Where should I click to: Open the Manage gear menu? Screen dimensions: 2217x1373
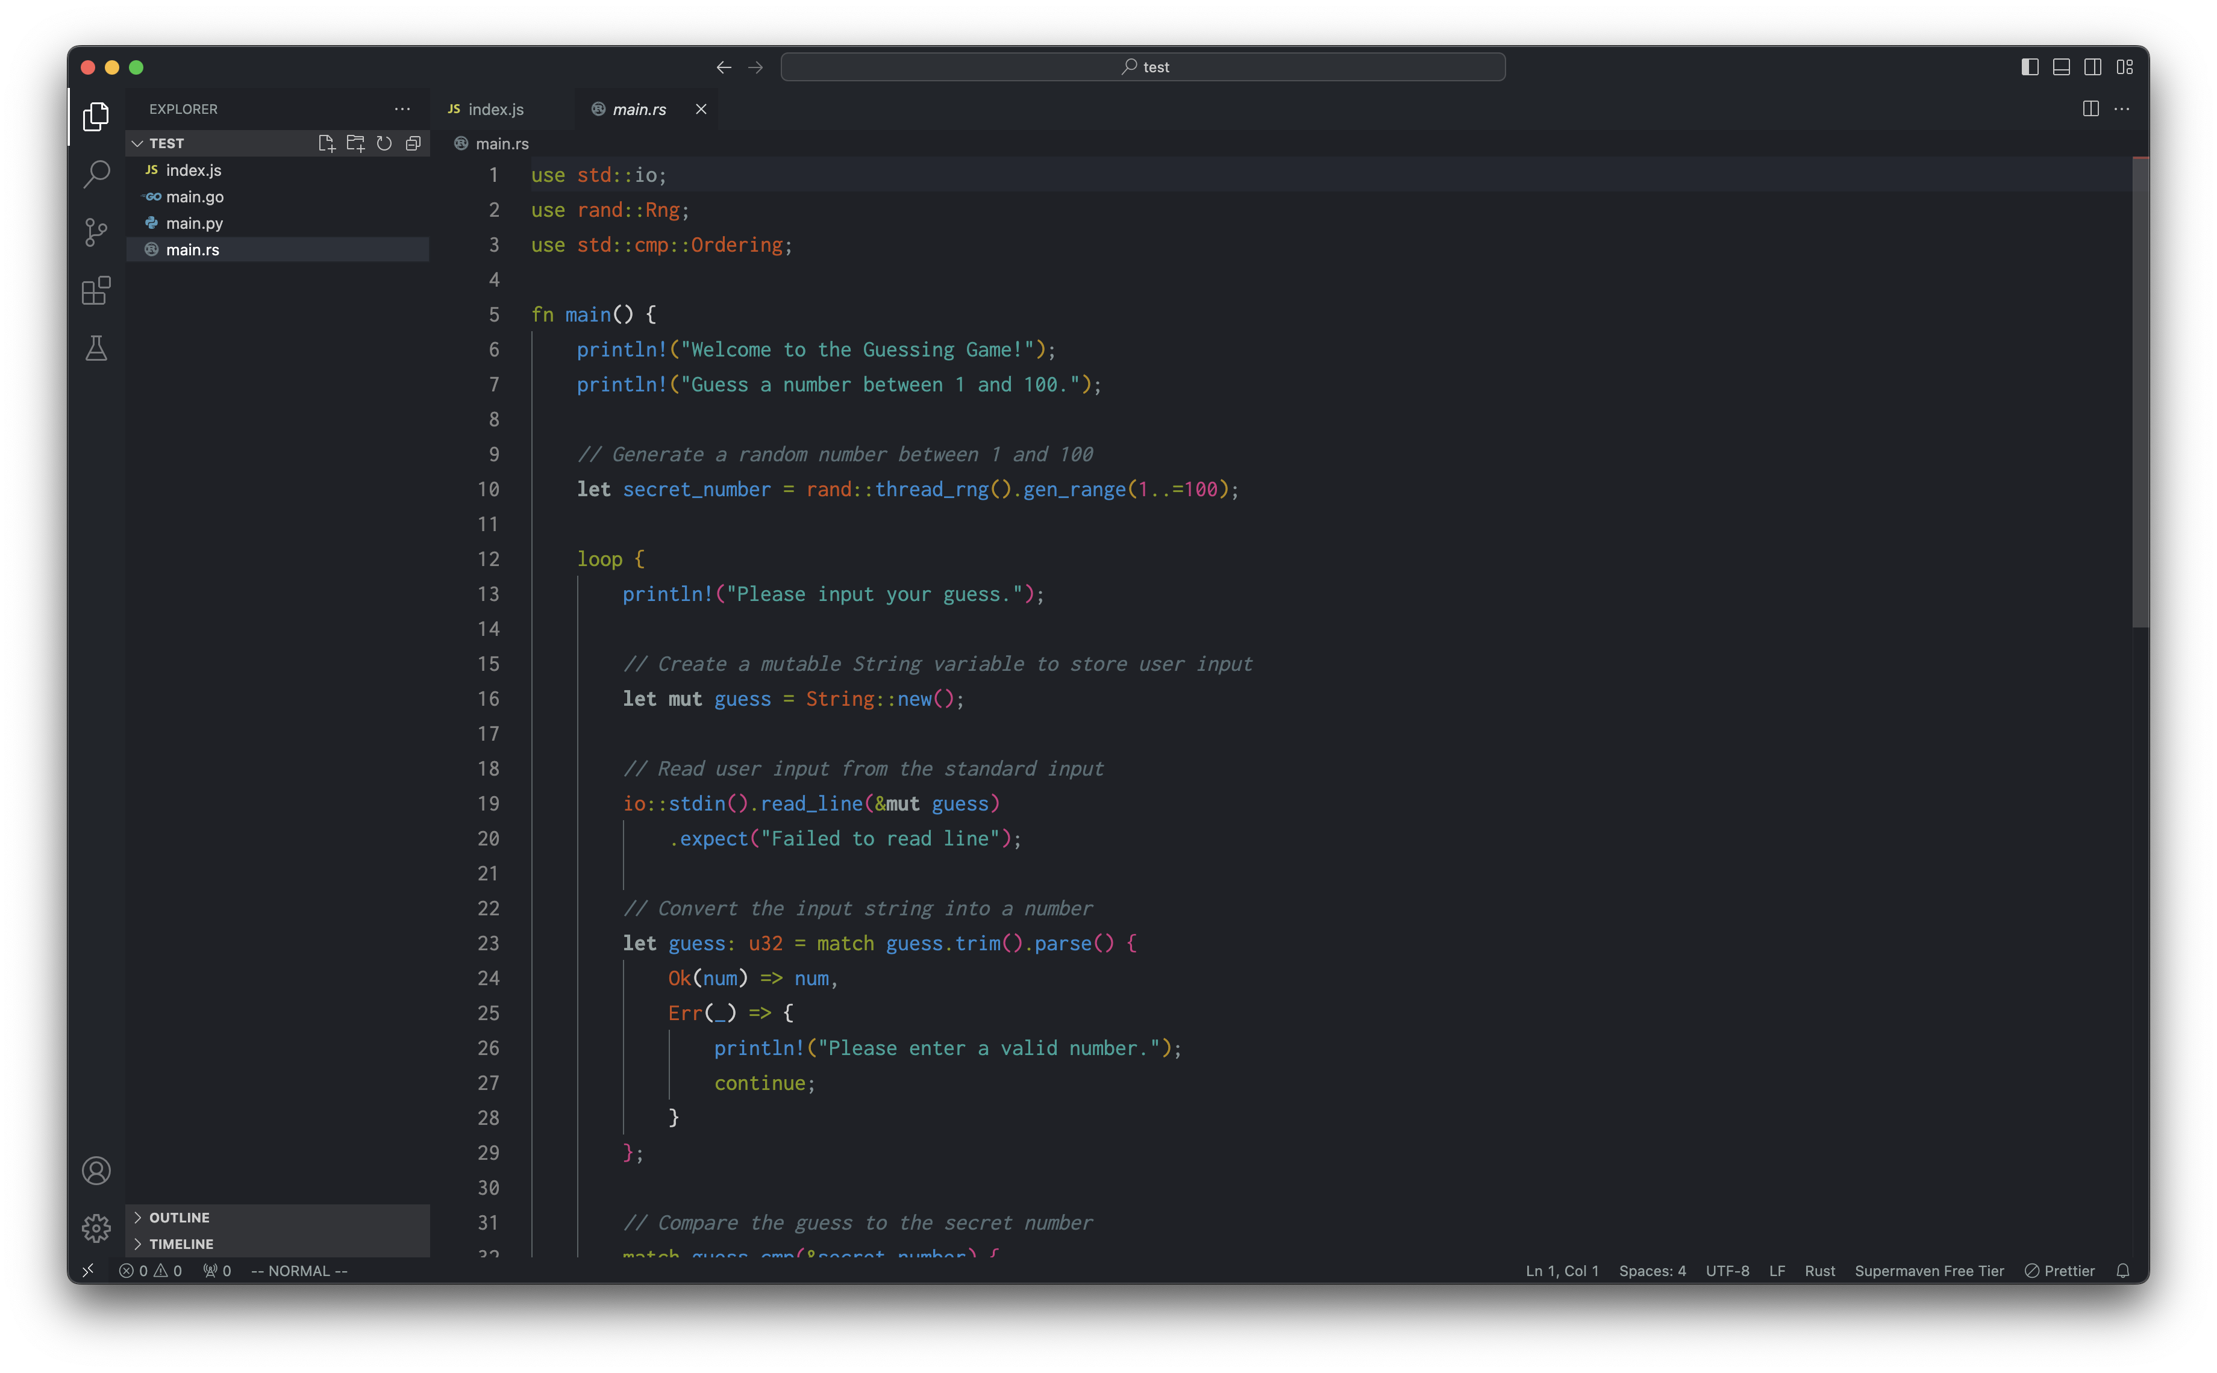click(96, 1228)
